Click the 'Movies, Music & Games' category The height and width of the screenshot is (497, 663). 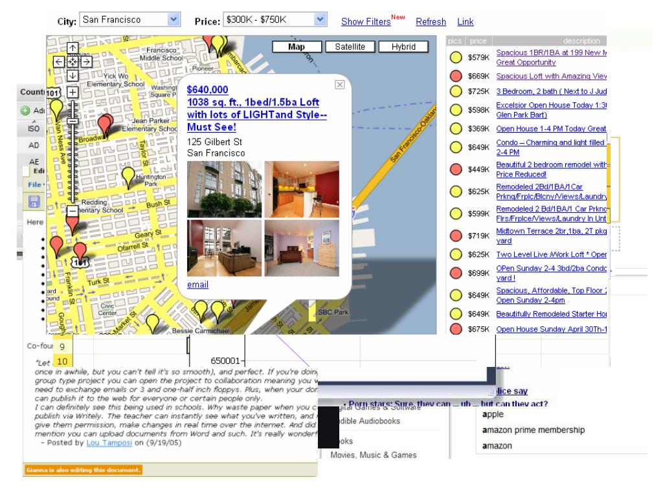coord(374,455)
